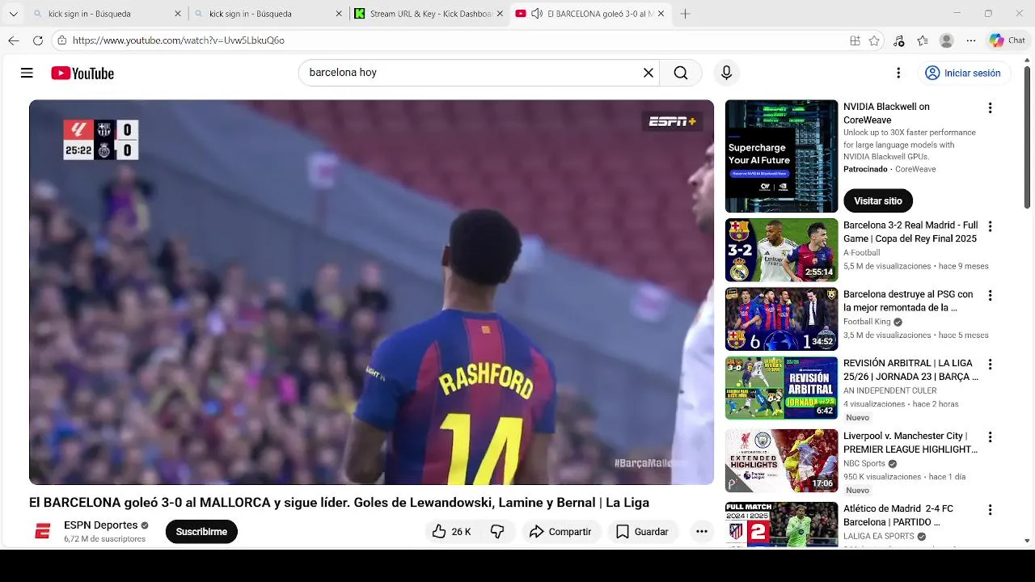The height and width of the screenshot is (582, 1035).
Task: Open options for Barcelona destruye al PSG video
Action: coord(990,295)
